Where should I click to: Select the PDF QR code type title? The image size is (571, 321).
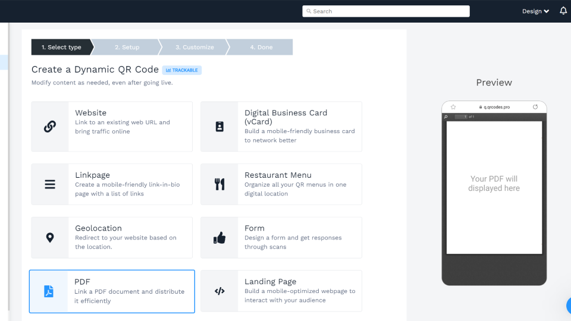point(82,282)
